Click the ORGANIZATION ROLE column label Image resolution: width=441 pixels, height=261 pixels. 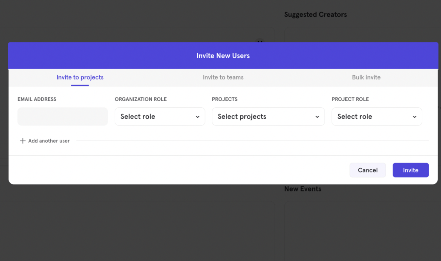[140, 99]
